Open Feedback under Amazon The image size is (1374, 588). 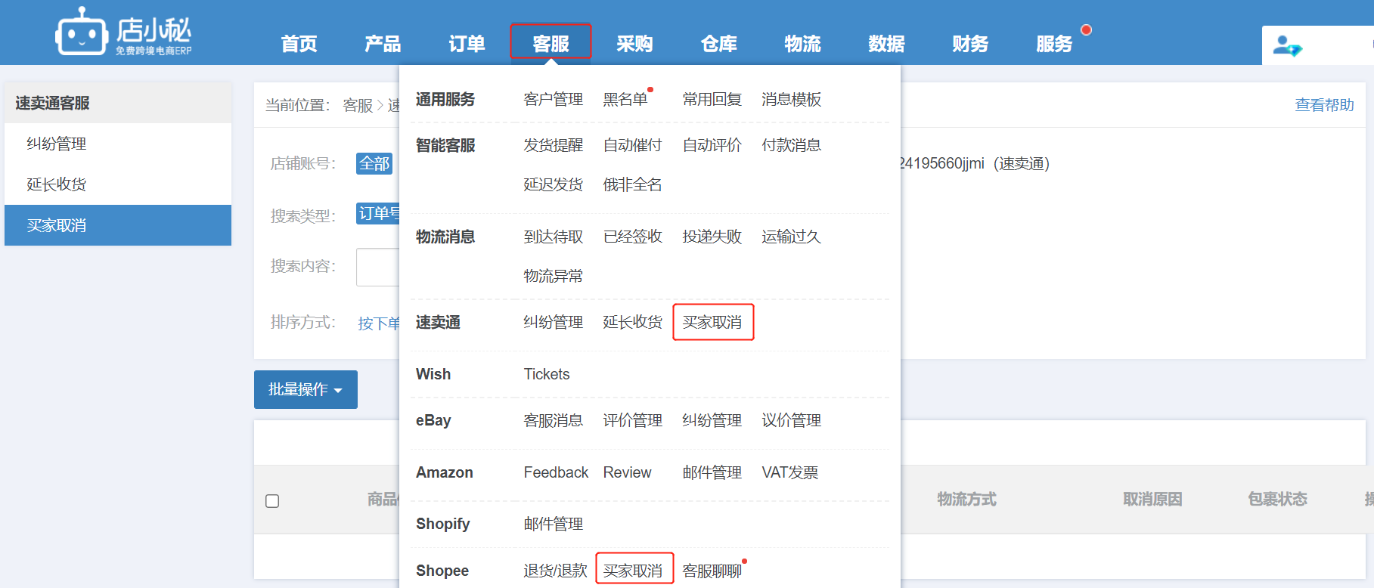556,472
